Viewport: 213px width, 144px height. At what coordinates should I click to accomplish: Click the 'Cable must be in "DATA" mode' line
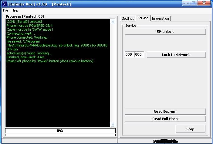click(x=30, y=29)
